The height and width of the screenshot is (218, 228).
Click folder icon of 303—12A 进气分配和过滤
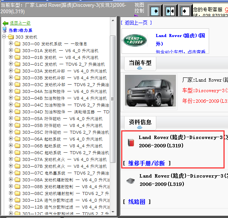tap(17, 200)
